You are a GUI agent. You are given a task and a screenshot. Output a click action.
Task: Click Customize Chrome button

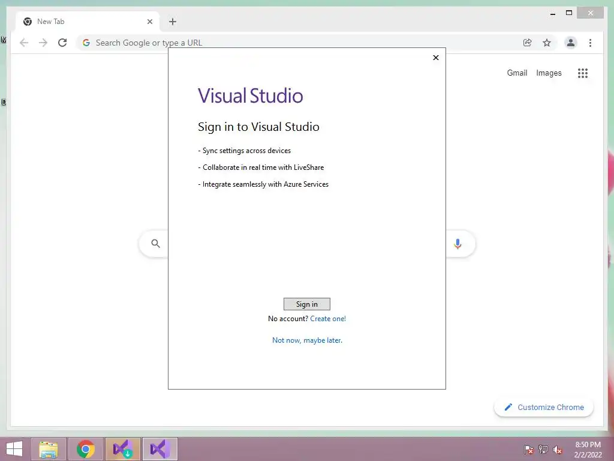pos(544,408)
